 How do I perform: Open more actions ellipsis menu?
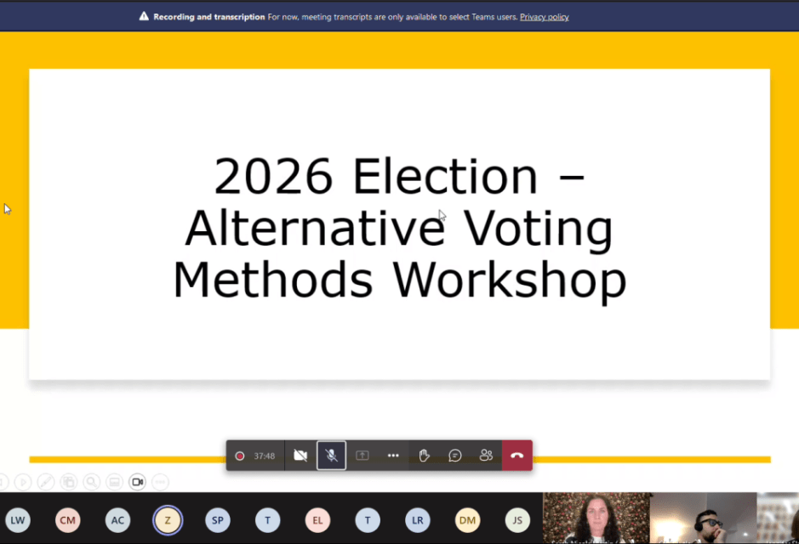click(x=393, y=456)
